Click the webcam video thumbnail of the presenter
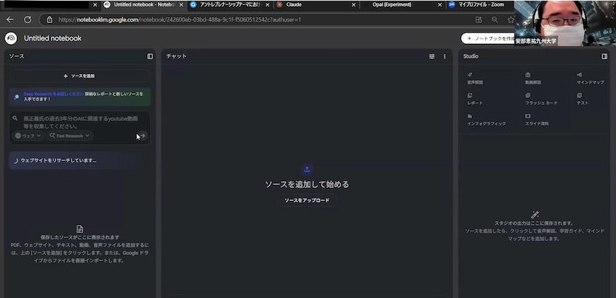Viewport: 616px width, 298px height. pos(565,23)
